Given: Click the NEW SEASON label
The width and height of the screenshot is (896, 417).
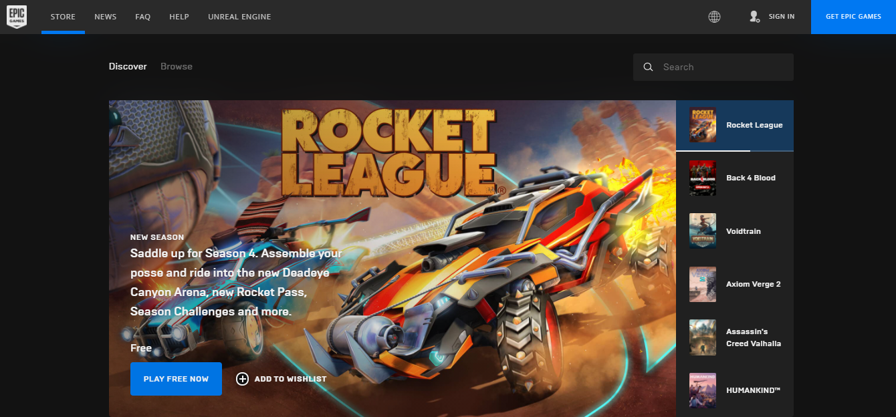Looking at the screenshot, I should [157, 237].
